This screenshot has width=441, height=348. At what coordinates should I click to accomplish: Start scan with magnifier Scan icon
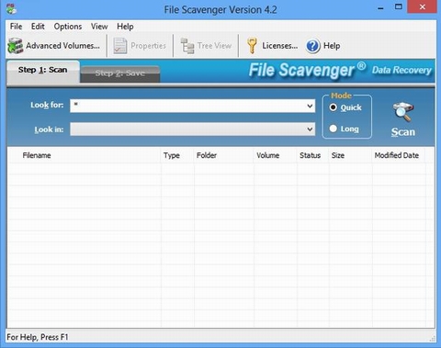pos(403,112)
